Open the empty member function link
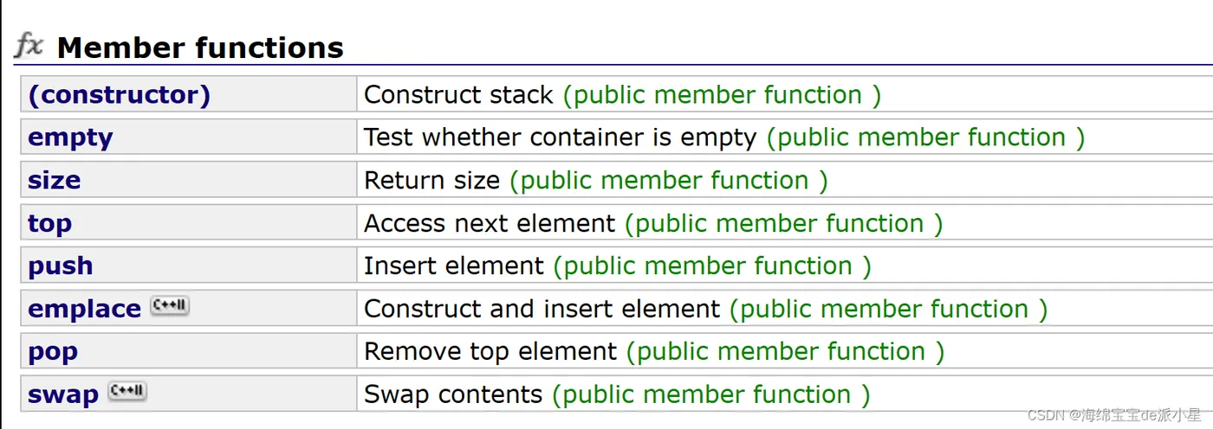The width and height of the screenshot is (1213, 429). (x=70, y=138)
